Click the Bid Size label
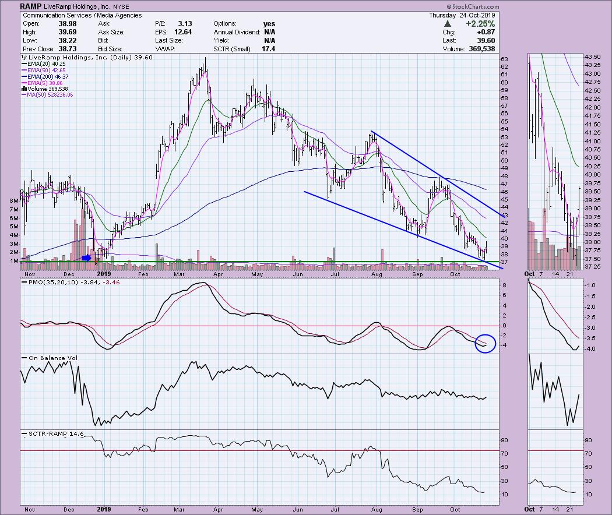This screenshot has width=612, height=515. (110, 49)
